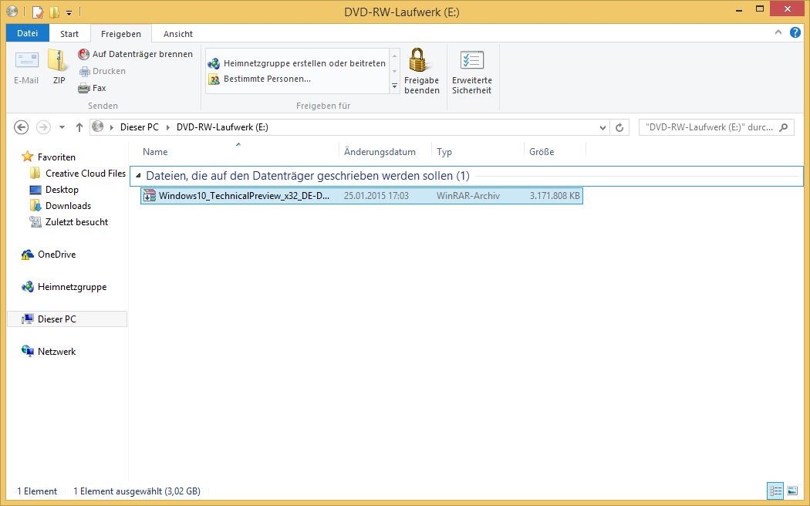Select the Freigeben ribbon tab
Screen dimensions: 810x506
pyautogui.click(x=121, y=34)
